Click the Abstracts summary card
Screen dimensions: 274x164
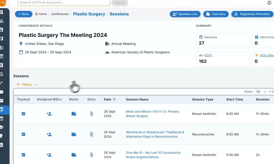263,41
